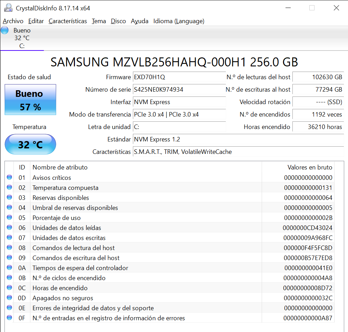This screenshot has width=348, height=332.
Task: Click the blue status orb for Avisos críticos
Action: click(x=9, y=177)
